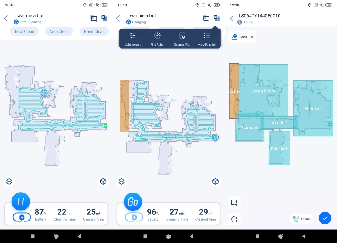This screenshot has height=243, width=337.
Task: Open message icon on left Total Cleaning screen
Action: click(94, 19)
